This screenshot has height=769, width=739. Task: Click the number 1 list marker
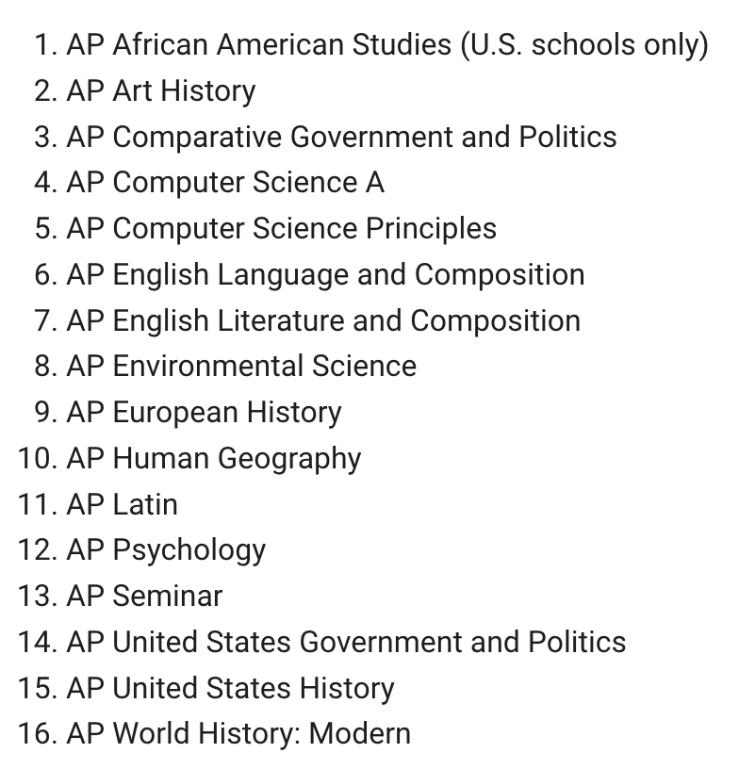tap(45, 45)
